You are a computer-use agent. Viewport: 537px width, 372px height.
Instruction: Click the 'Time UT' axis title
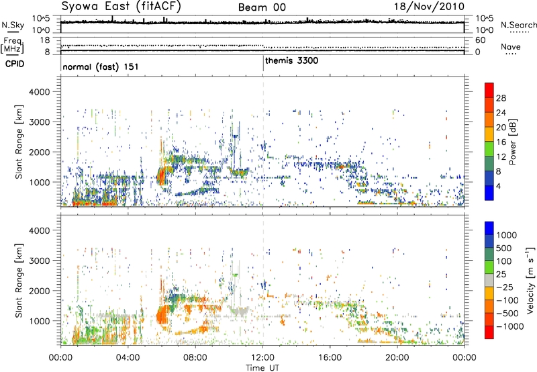click(x=262, y=368)
